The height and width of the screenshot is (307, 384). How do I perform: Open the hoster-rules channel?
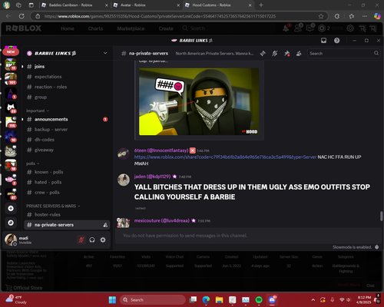[x=67, y=215]
